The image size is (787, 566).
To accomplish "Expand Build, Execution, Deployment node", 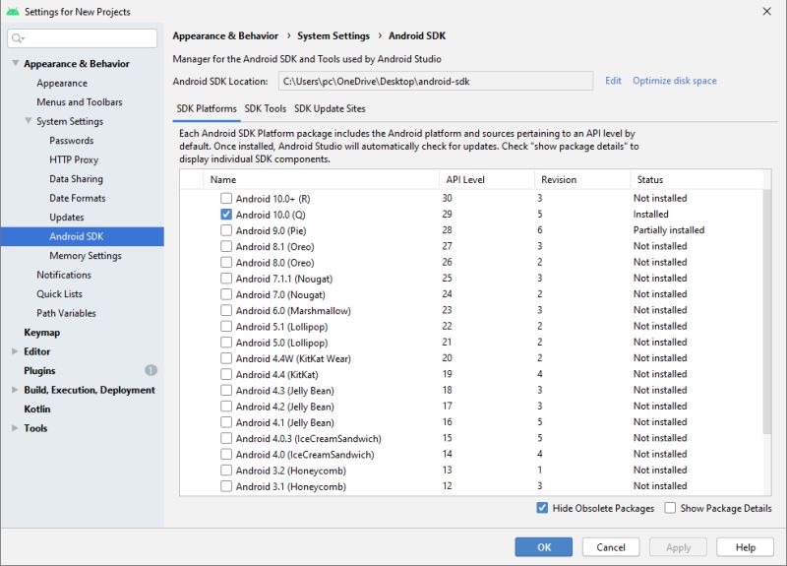I will [15, 390].
